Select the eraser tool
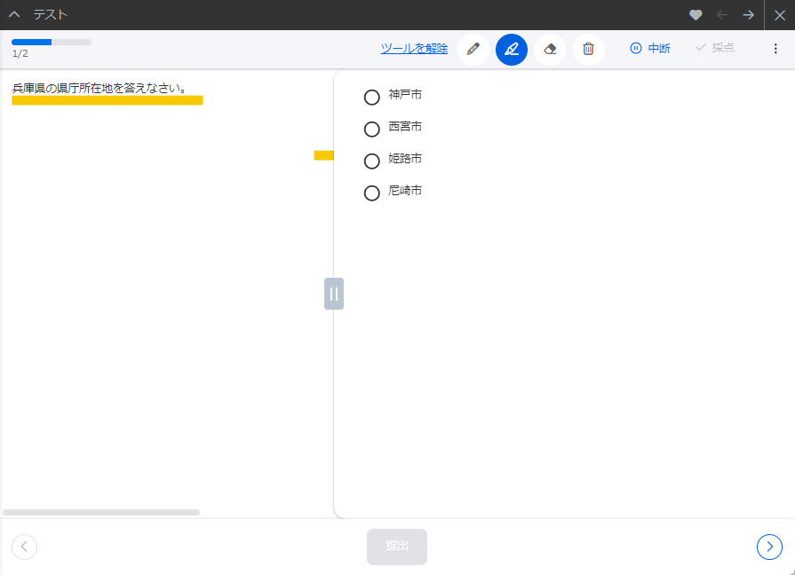The image size is (795, 575). pos(550,49)
